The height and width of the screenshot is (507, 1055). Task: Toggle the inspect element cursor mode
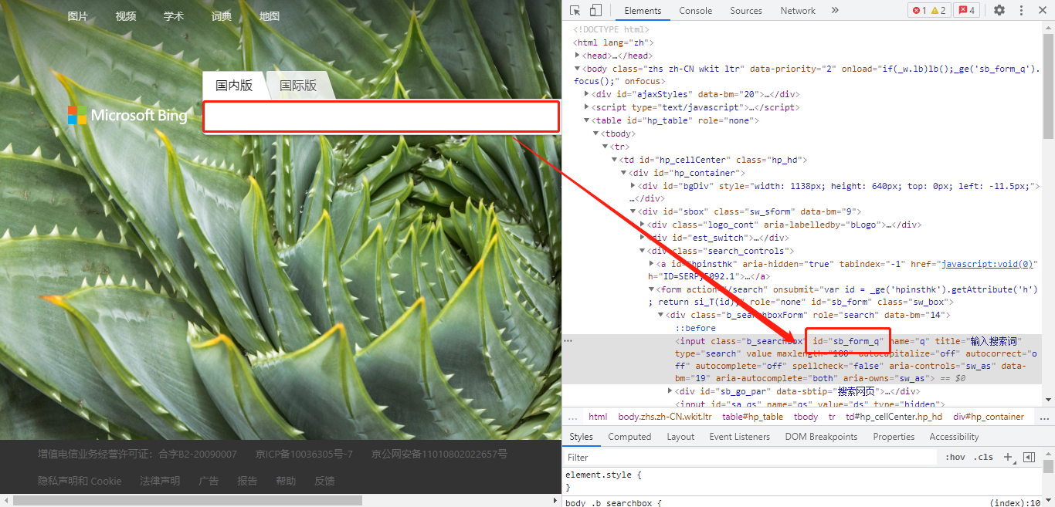coord(573,10)
